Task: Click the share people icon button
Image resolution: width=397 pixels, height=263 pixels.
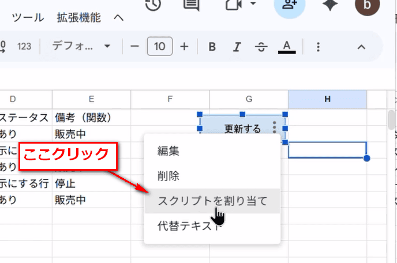Action: pyautogui.click(x=289, y=5)
